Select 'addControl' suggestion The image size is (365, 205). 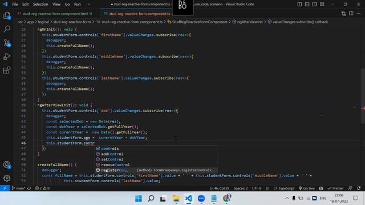pos(156,154)
